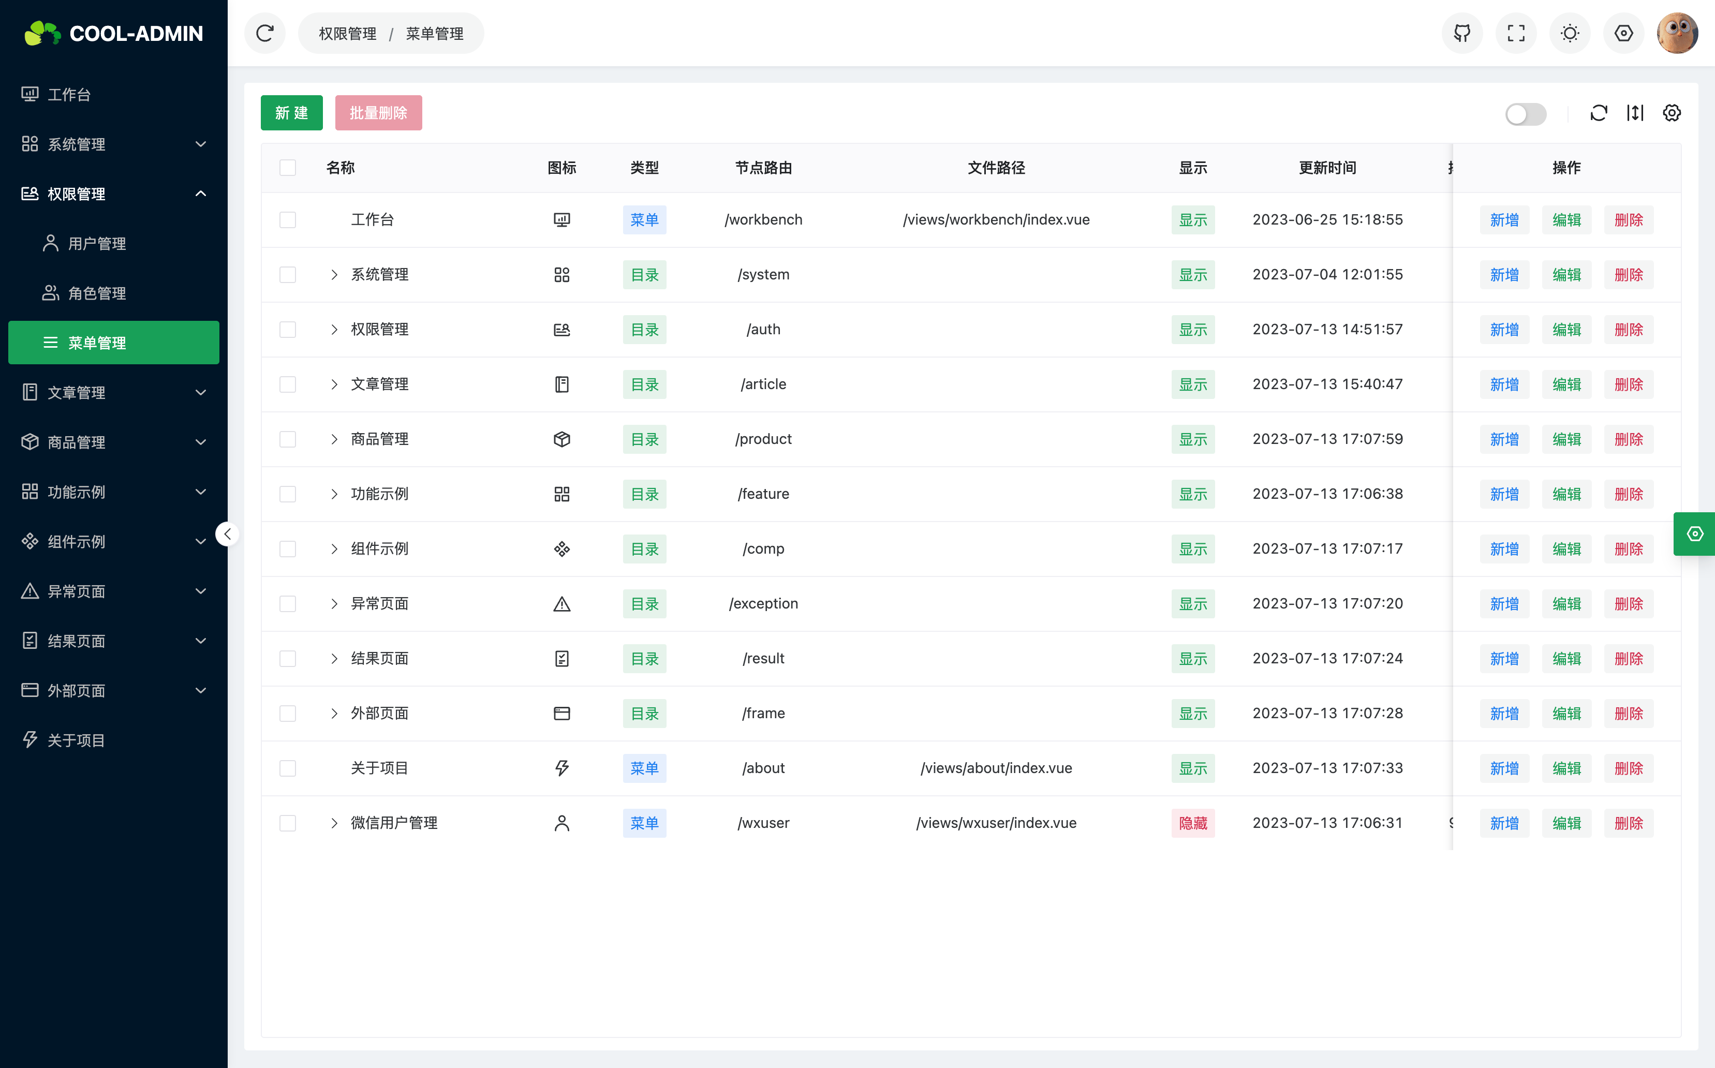Reload the page using the refresh icon

coord(265,33)
